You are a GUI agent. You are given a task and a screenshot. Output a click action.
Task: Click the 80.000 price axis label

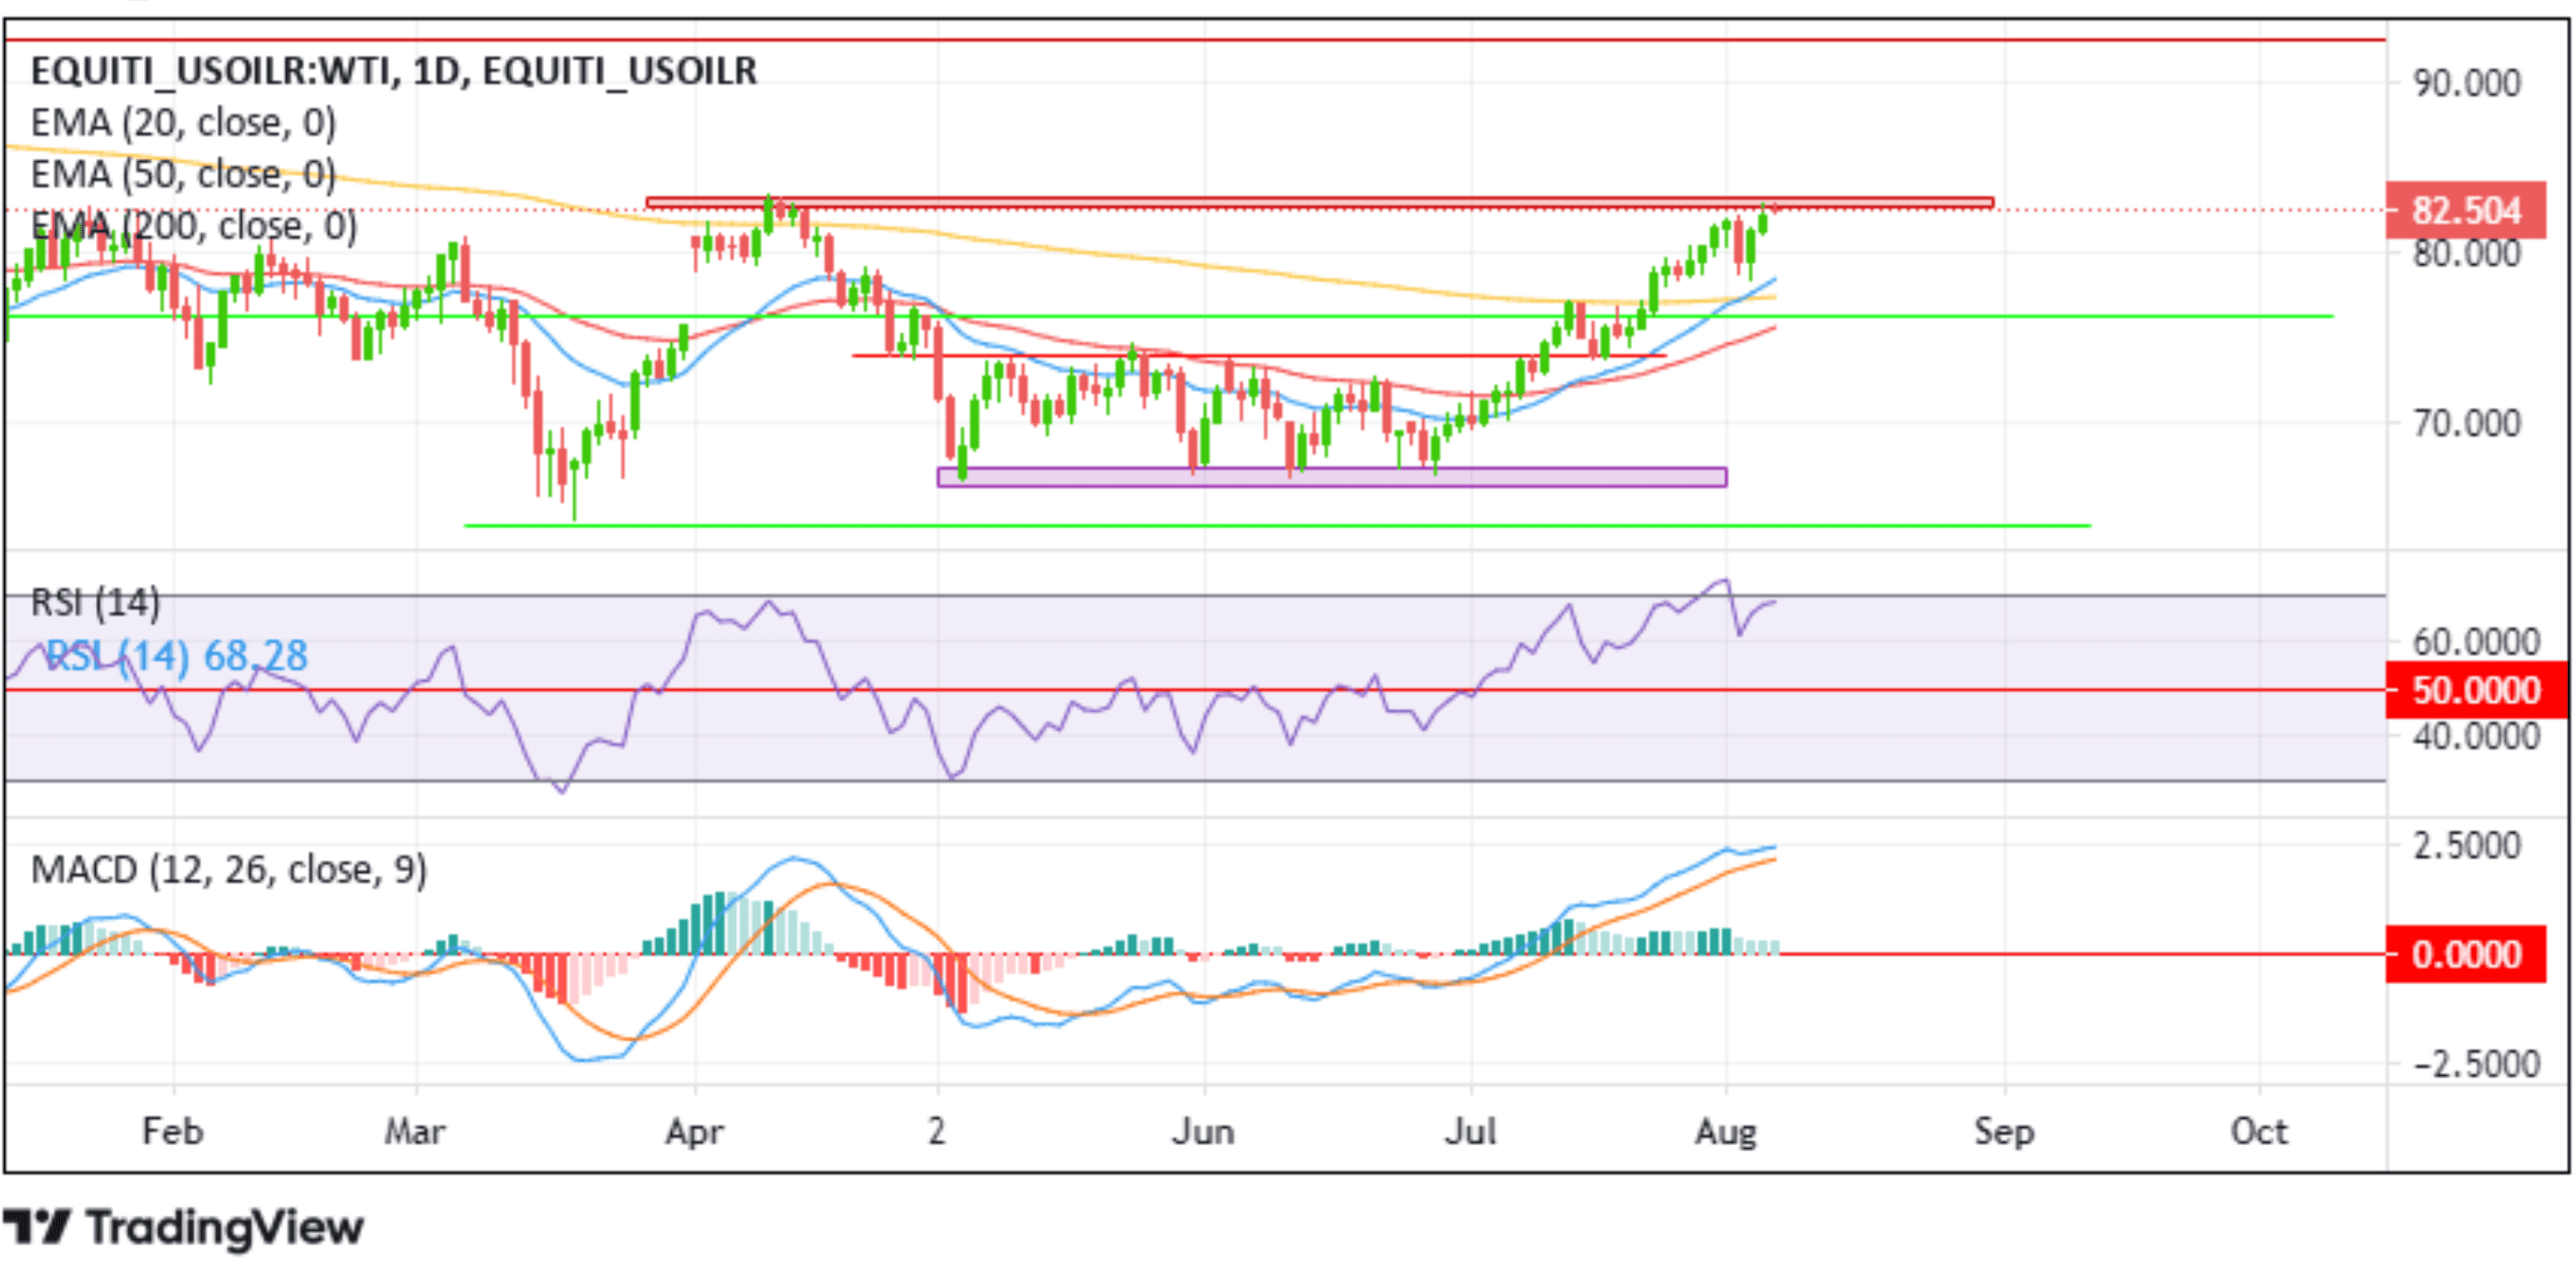(2467, 253)
